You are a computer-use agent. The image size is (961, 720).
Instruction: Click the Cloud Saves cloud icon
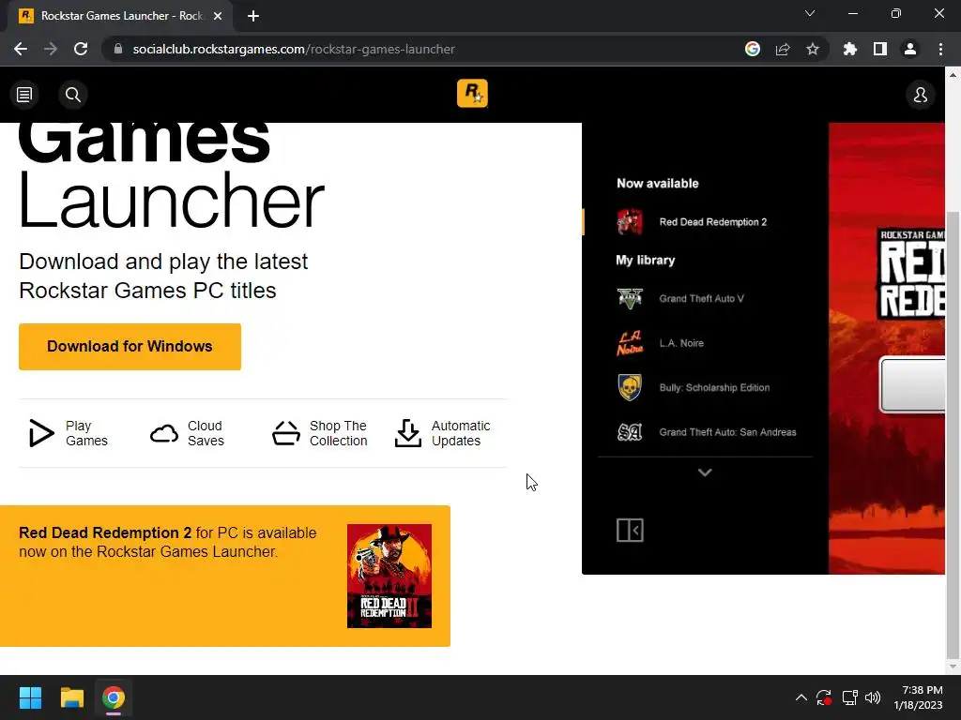click(x=163, y=433)
